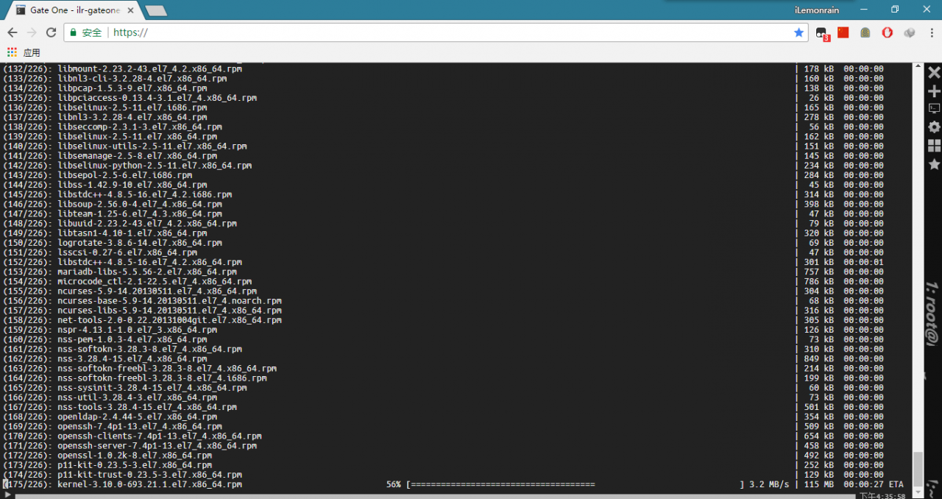Click the iLemonrain profile button
This screenshot has height=499, width=942.
tap(817, 10)
